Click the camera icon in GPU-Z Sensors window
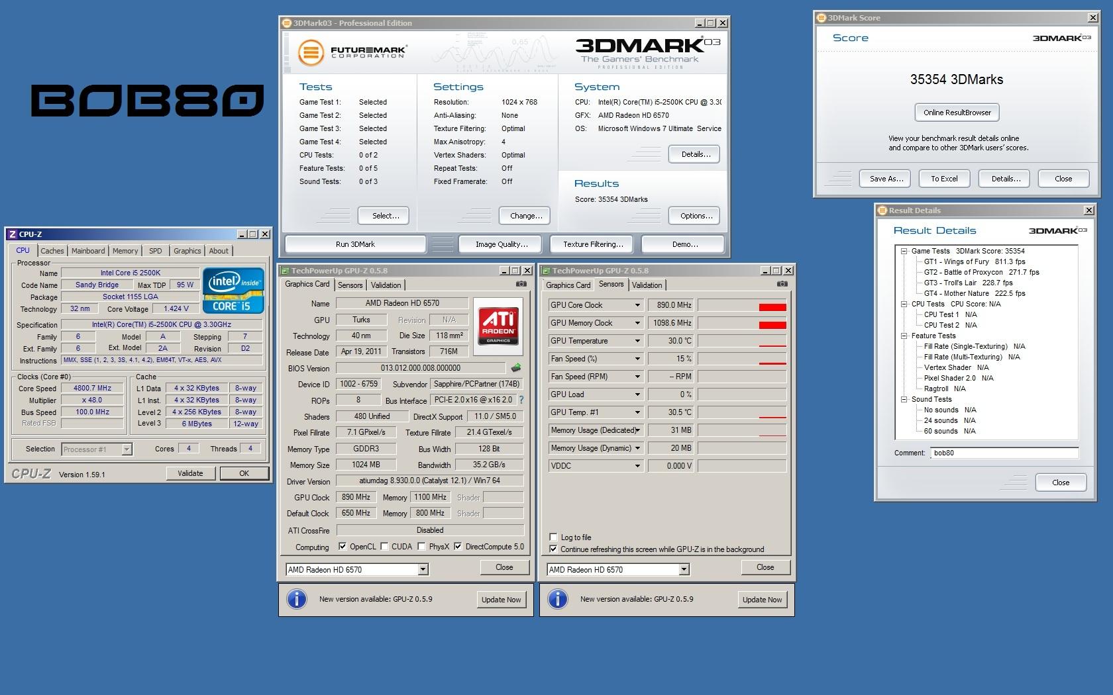1113x695 pixels. pos(782,284)
